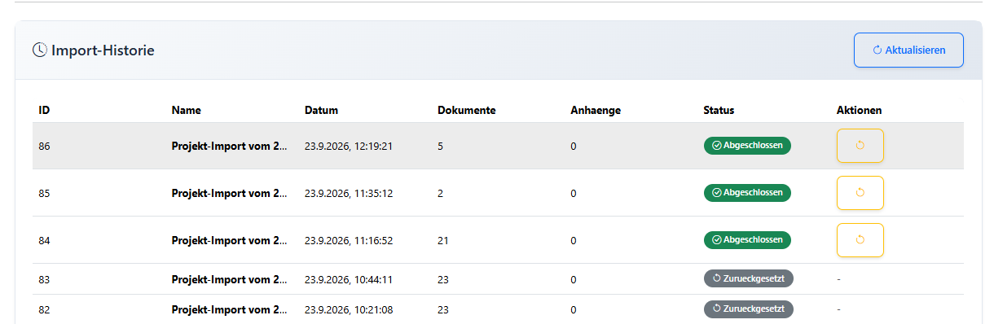This screenshot has height=324, width=994.
Task: Click date 23.9.2026, 12:19:21
Action: pyautogui.click(x=349, y=147)
